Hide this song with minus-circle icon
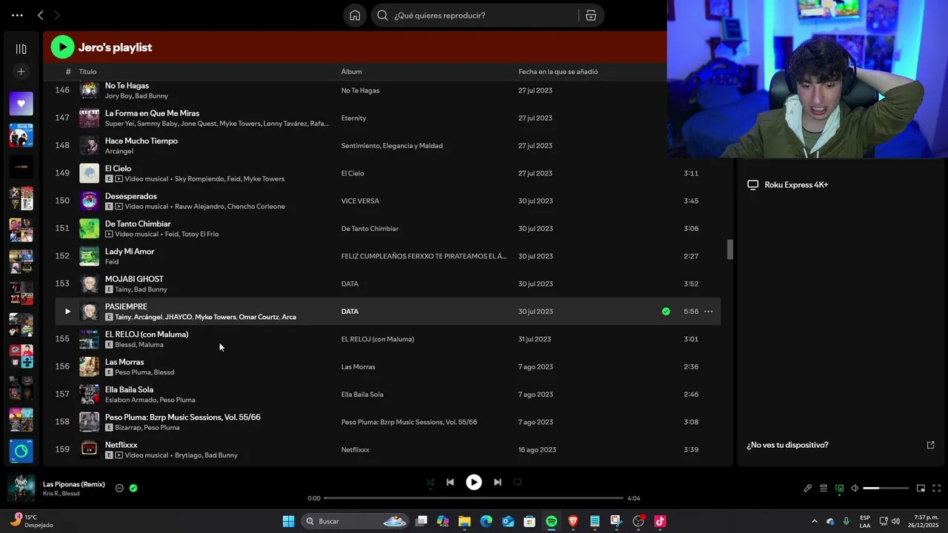948x533 pixels. coord(119,488)
